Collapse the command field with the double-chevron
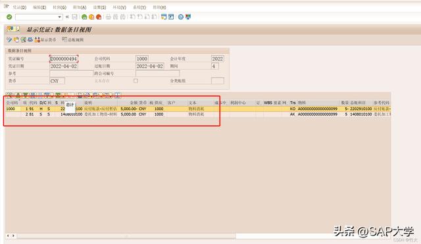The width and height of the screenshot is (421, 244). pyautogui.click(x=67, y=17)
